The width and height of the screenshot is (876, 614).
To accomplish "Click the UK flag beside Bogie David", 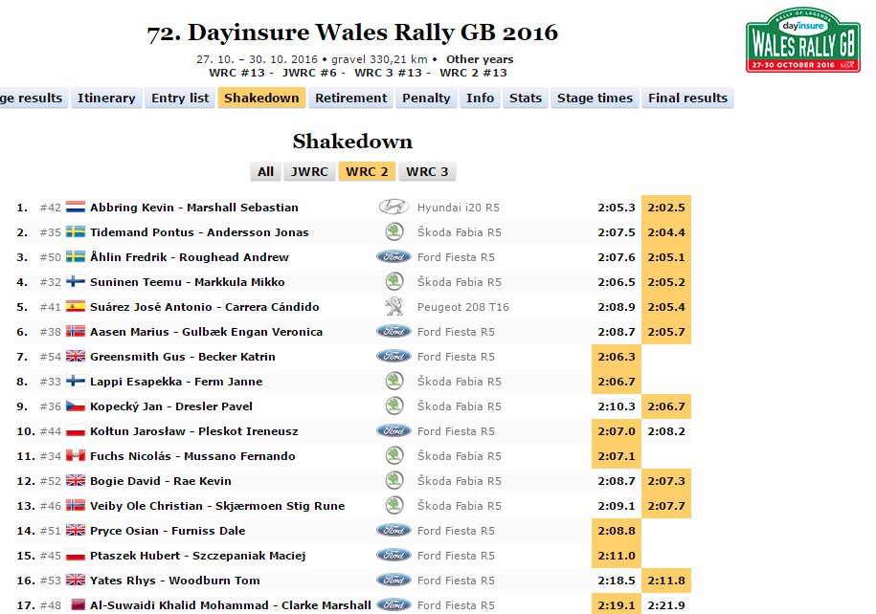I will 76,481.
